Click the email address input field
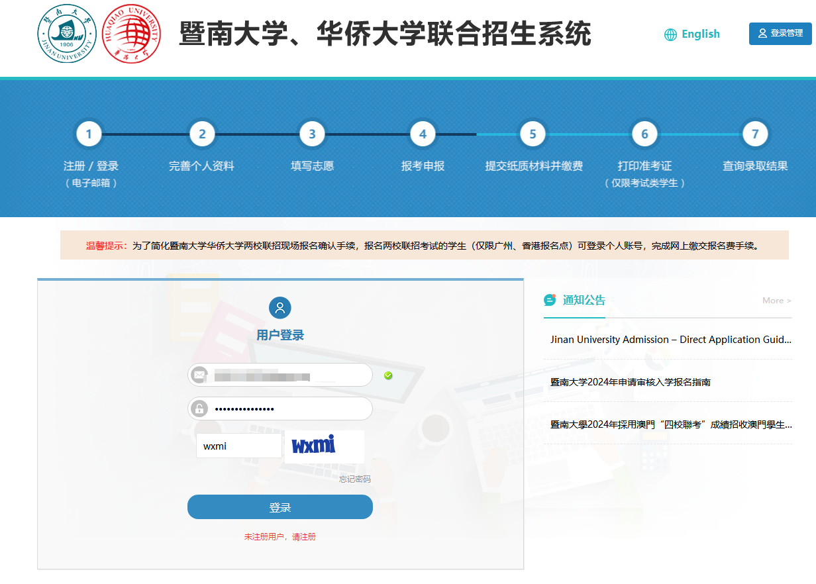 click(x=280, y=375)
